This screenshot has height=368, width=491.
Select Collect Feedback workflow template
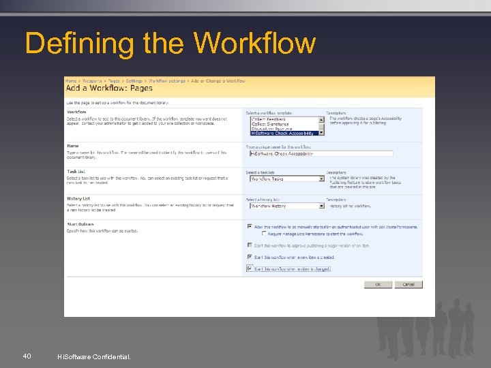(284, 119)
